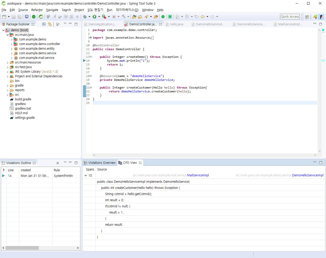Click the New Java Package icon
This screenshot has width=326, height=258.
coord(134,17)
